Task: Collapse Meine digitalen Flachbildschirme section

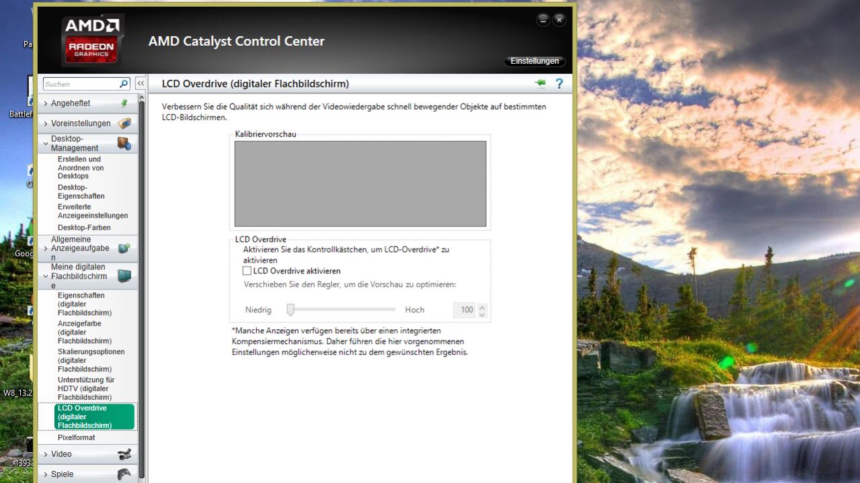Action: coord(46,276)
